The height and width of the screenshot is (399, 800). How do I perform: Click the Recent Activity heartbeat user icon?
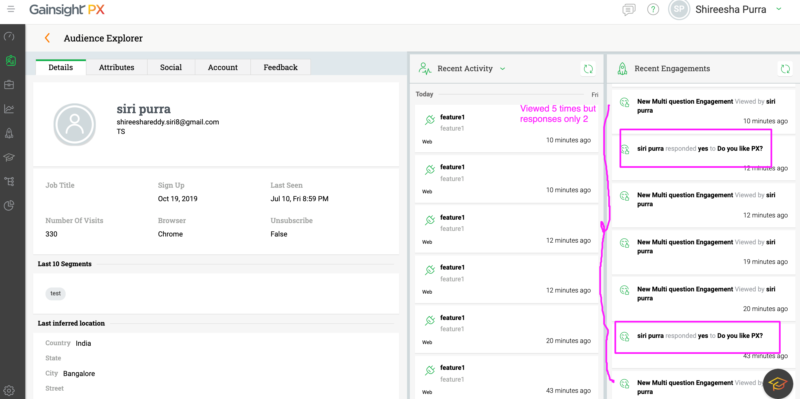425,69
